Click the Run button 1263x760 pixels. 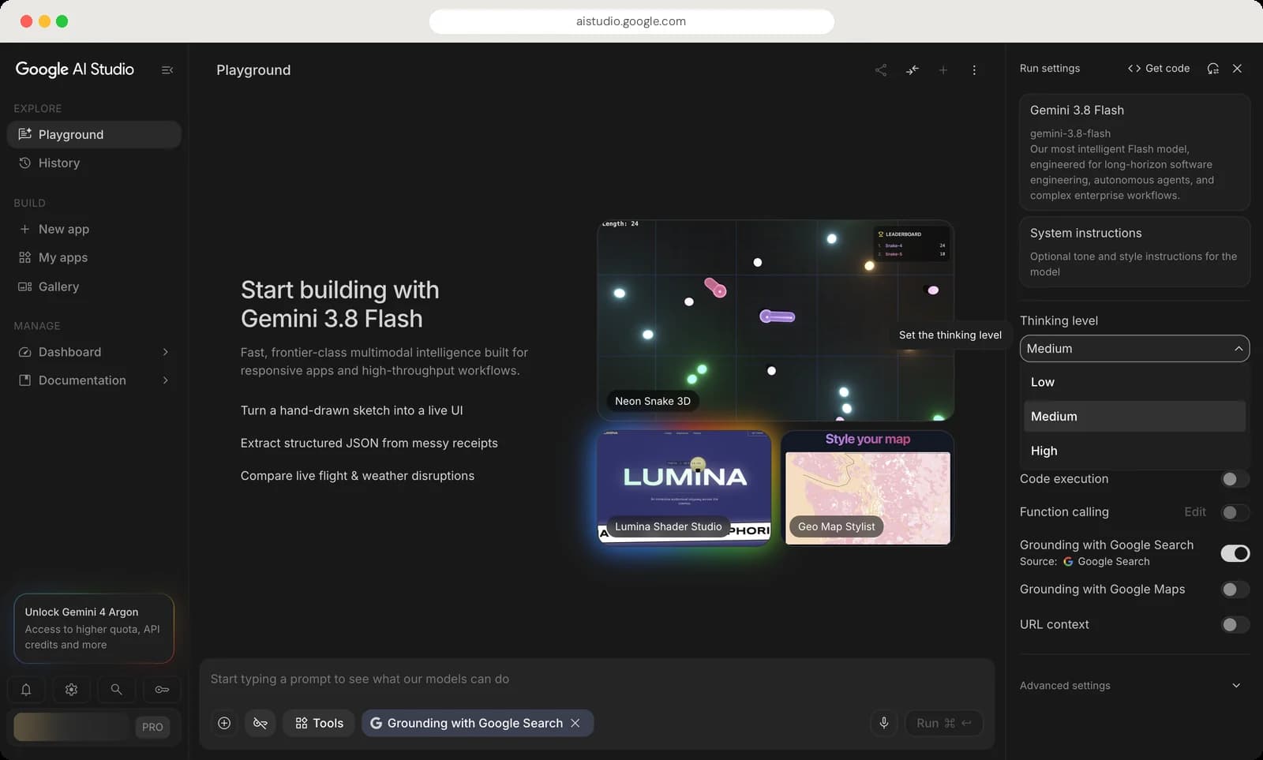coord(943,723)
